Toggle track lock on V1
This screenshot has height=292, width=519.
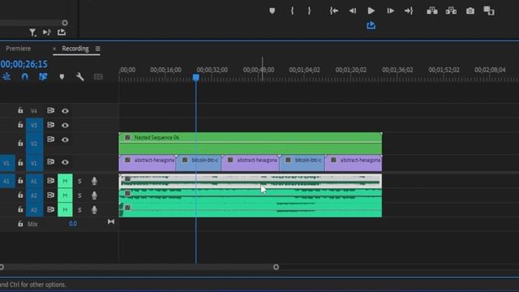[x=20, y=162]
